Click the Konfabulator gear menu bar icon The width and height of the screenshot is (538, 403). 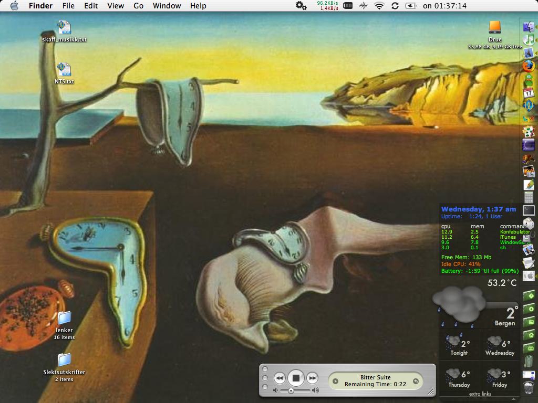pos(301,6)
